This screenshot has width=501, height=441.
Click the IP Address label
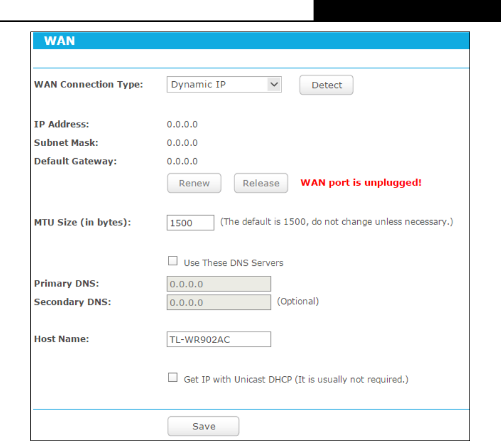[x=61, y=124]
